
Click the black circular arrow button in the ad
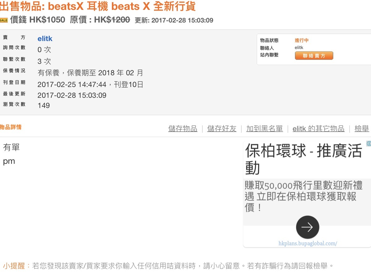(x=307, y=227)
